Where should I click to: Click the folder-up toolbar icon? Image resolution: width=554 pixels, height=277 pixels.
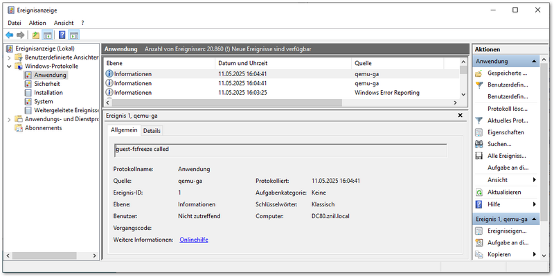pos(36,35)
